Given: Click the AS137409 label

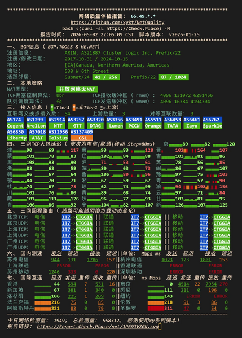Looking at the screenshot, I should (x=81, y=131).
